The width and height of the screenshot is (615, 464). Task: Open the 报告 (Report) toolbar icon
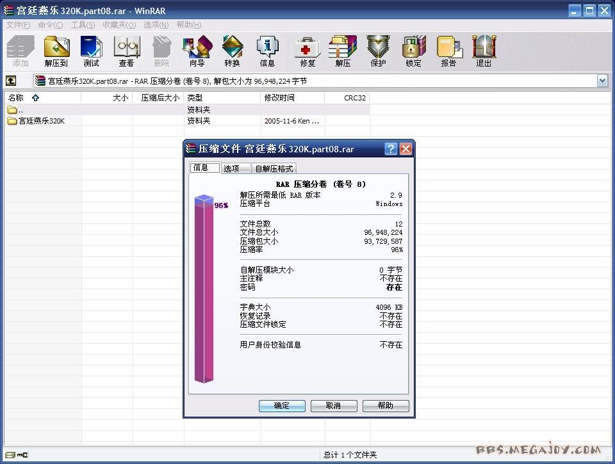[448, 51]
